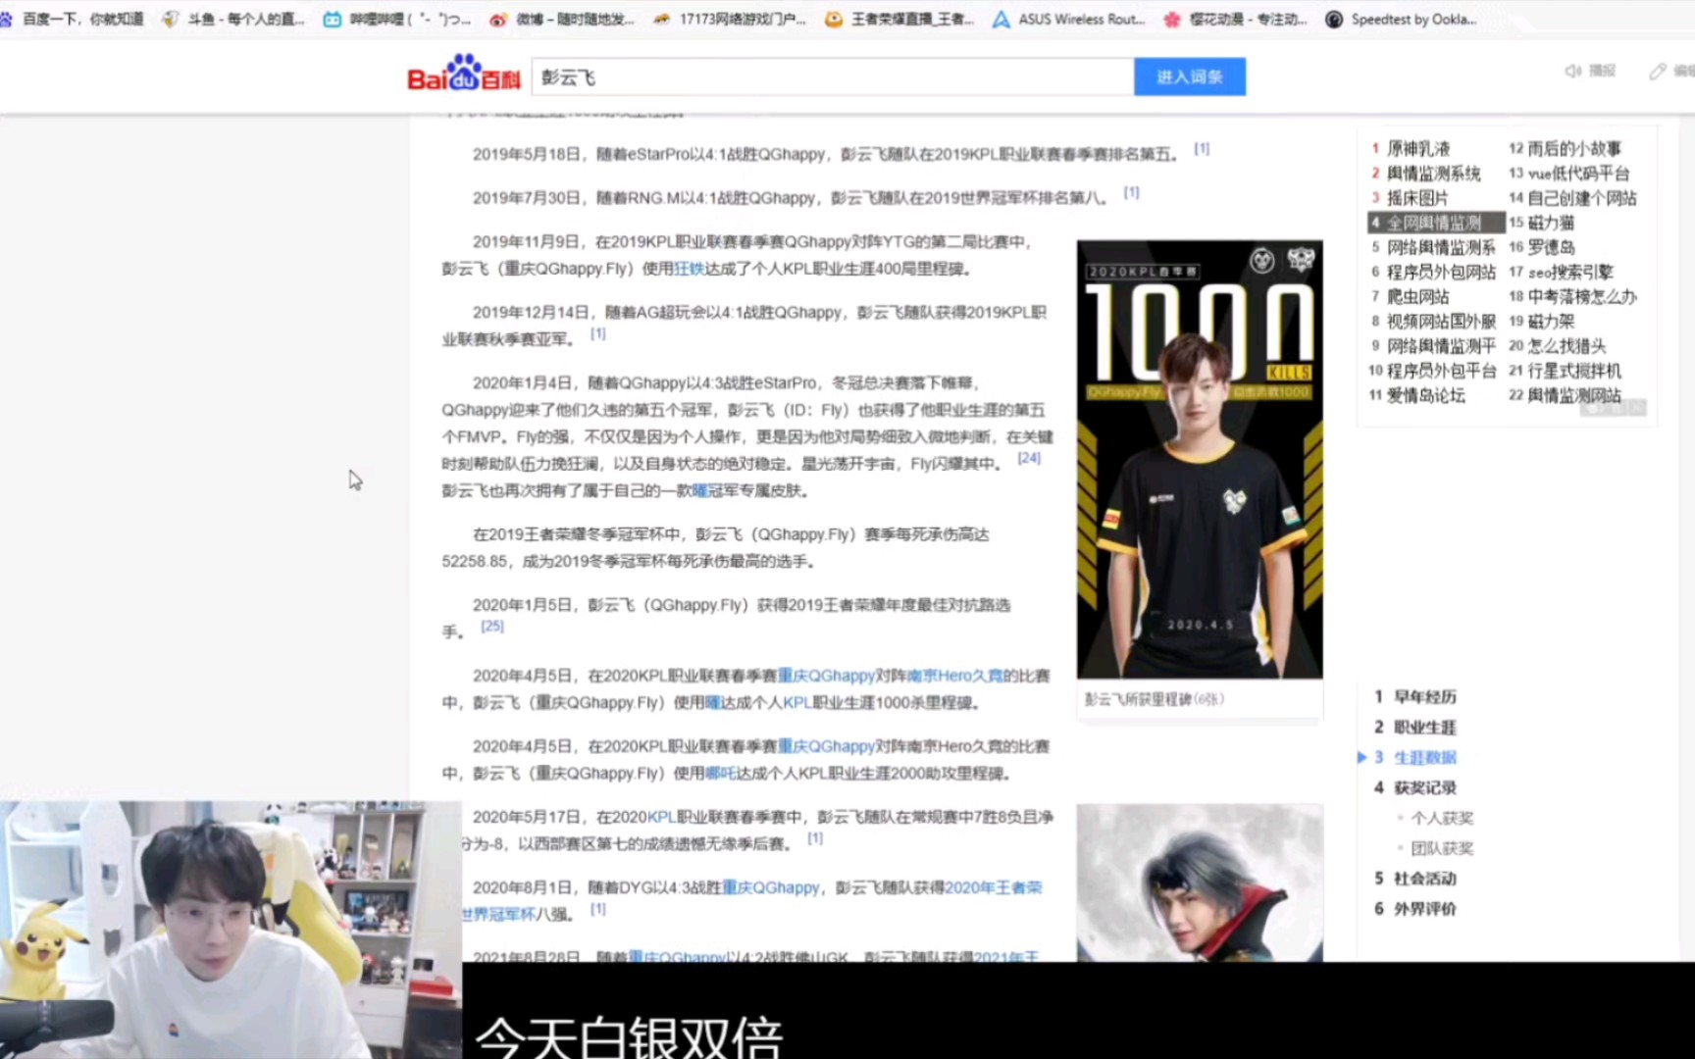This screenshot has height=1059, width=1695.
Task: Click hot search item 爱情岛论坛
Action: tap(1425, 395)
